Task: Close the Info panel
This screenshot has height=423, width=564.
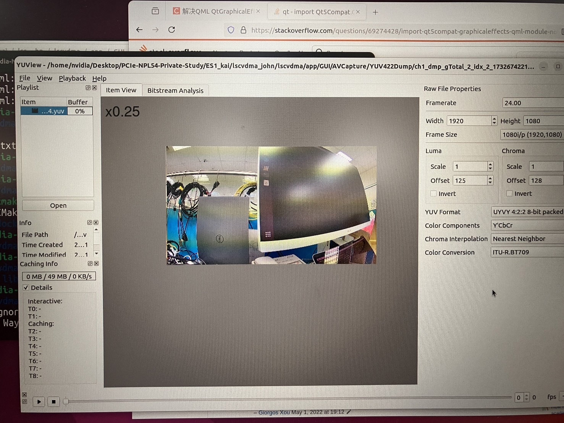Action: (96, 223)
